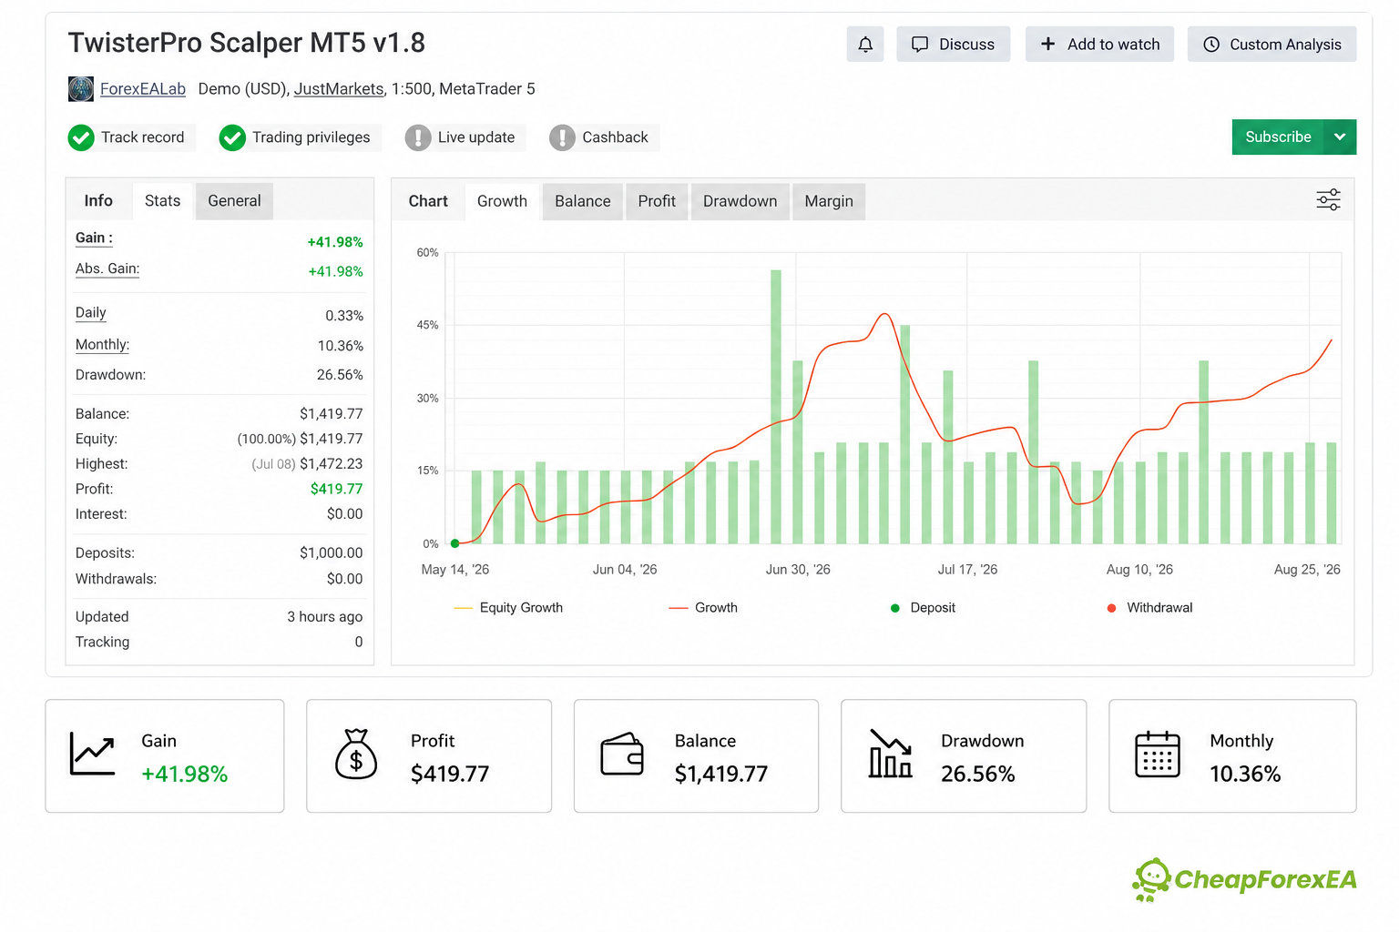This screenshot has width=1399, height=932.
Task: Click the Abs. Gain label
Action: tap(107, 268)
